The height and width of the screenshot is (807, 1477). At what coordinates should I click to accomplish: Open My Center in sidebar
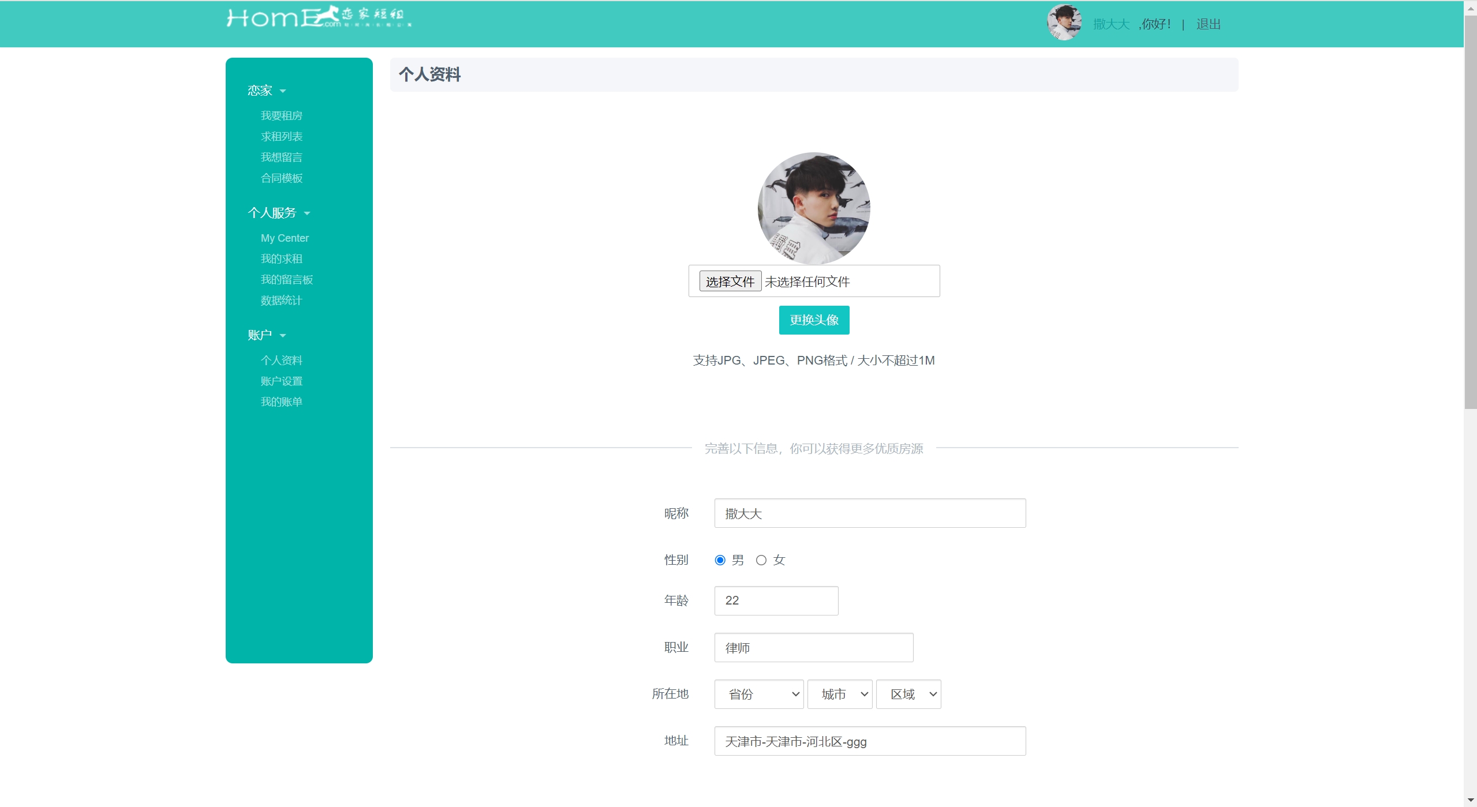(285, 238)
